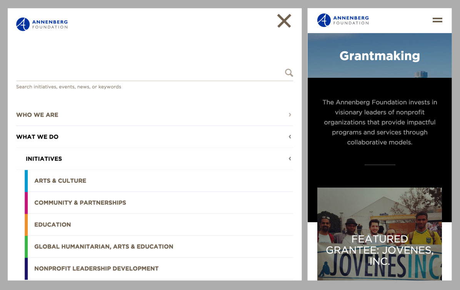Click the Annenberg Foundation logo in the menu panel
This screenshot has width=460, height=290.
point(42,24)
